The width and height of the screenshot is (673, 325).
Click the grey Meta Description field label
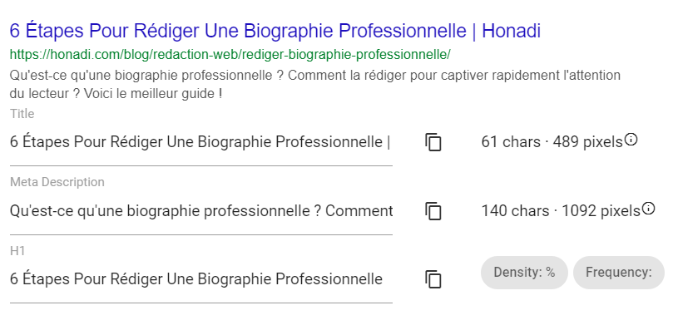click(57, 182)
